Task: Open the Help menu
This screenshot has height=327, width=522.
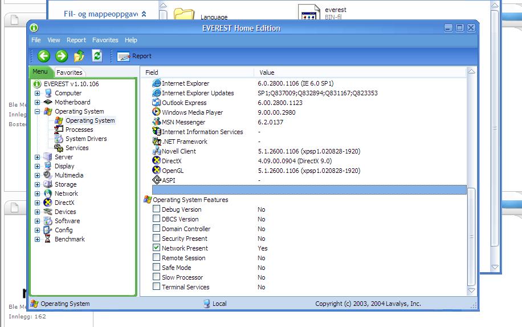Action: [x=131, y=40]
